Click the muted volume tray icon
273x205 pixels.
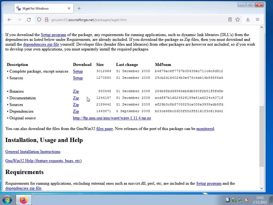point(247,200)
